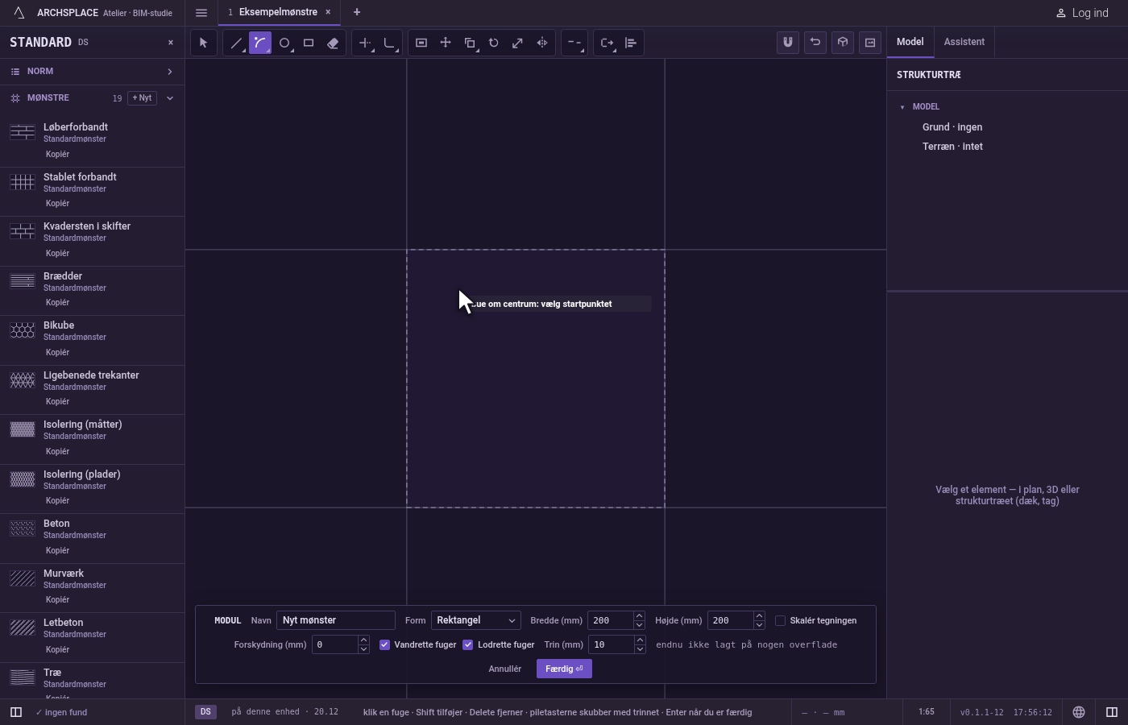Image resolution: width=1128 pixels, height=725 pixels.
Task: Choose the straight line drawing tool
Action: point(236,43)
